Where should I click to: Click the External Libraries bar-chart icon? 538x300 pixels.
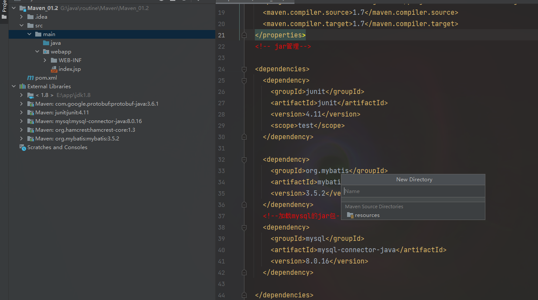(23, 87)
